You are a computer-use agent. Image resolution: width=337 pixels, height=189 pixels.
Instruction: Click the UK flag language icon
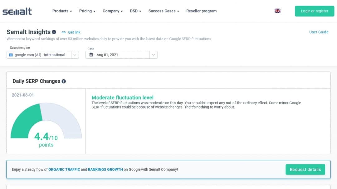click(277, 11)
